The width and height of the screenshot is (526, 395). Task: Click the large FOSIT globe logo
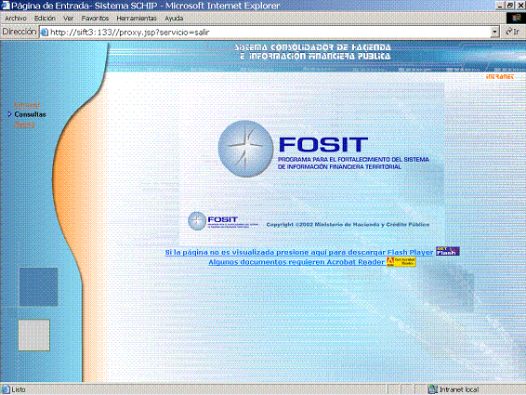[x=245, y=149]
